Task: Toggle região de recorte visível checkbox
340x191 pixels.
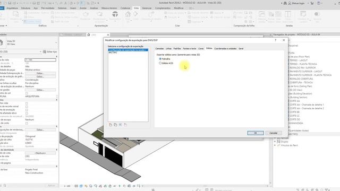Action: [x=27, y=107]
